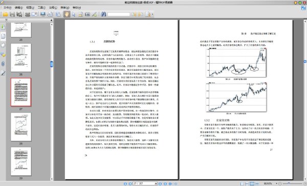Open the 视图 menu
Screen dimensions: 307x186
coord(30,8)
